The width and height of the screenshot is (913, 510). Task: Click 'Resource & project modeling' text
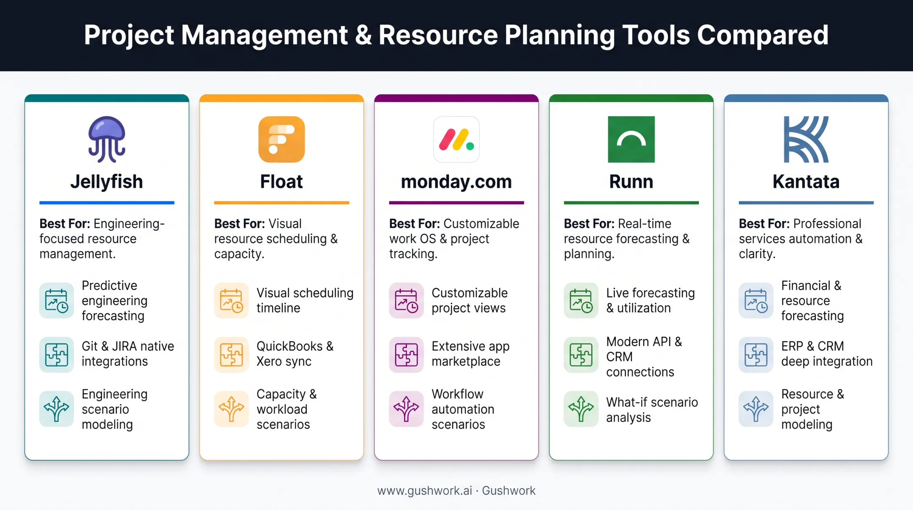(812, 409)
